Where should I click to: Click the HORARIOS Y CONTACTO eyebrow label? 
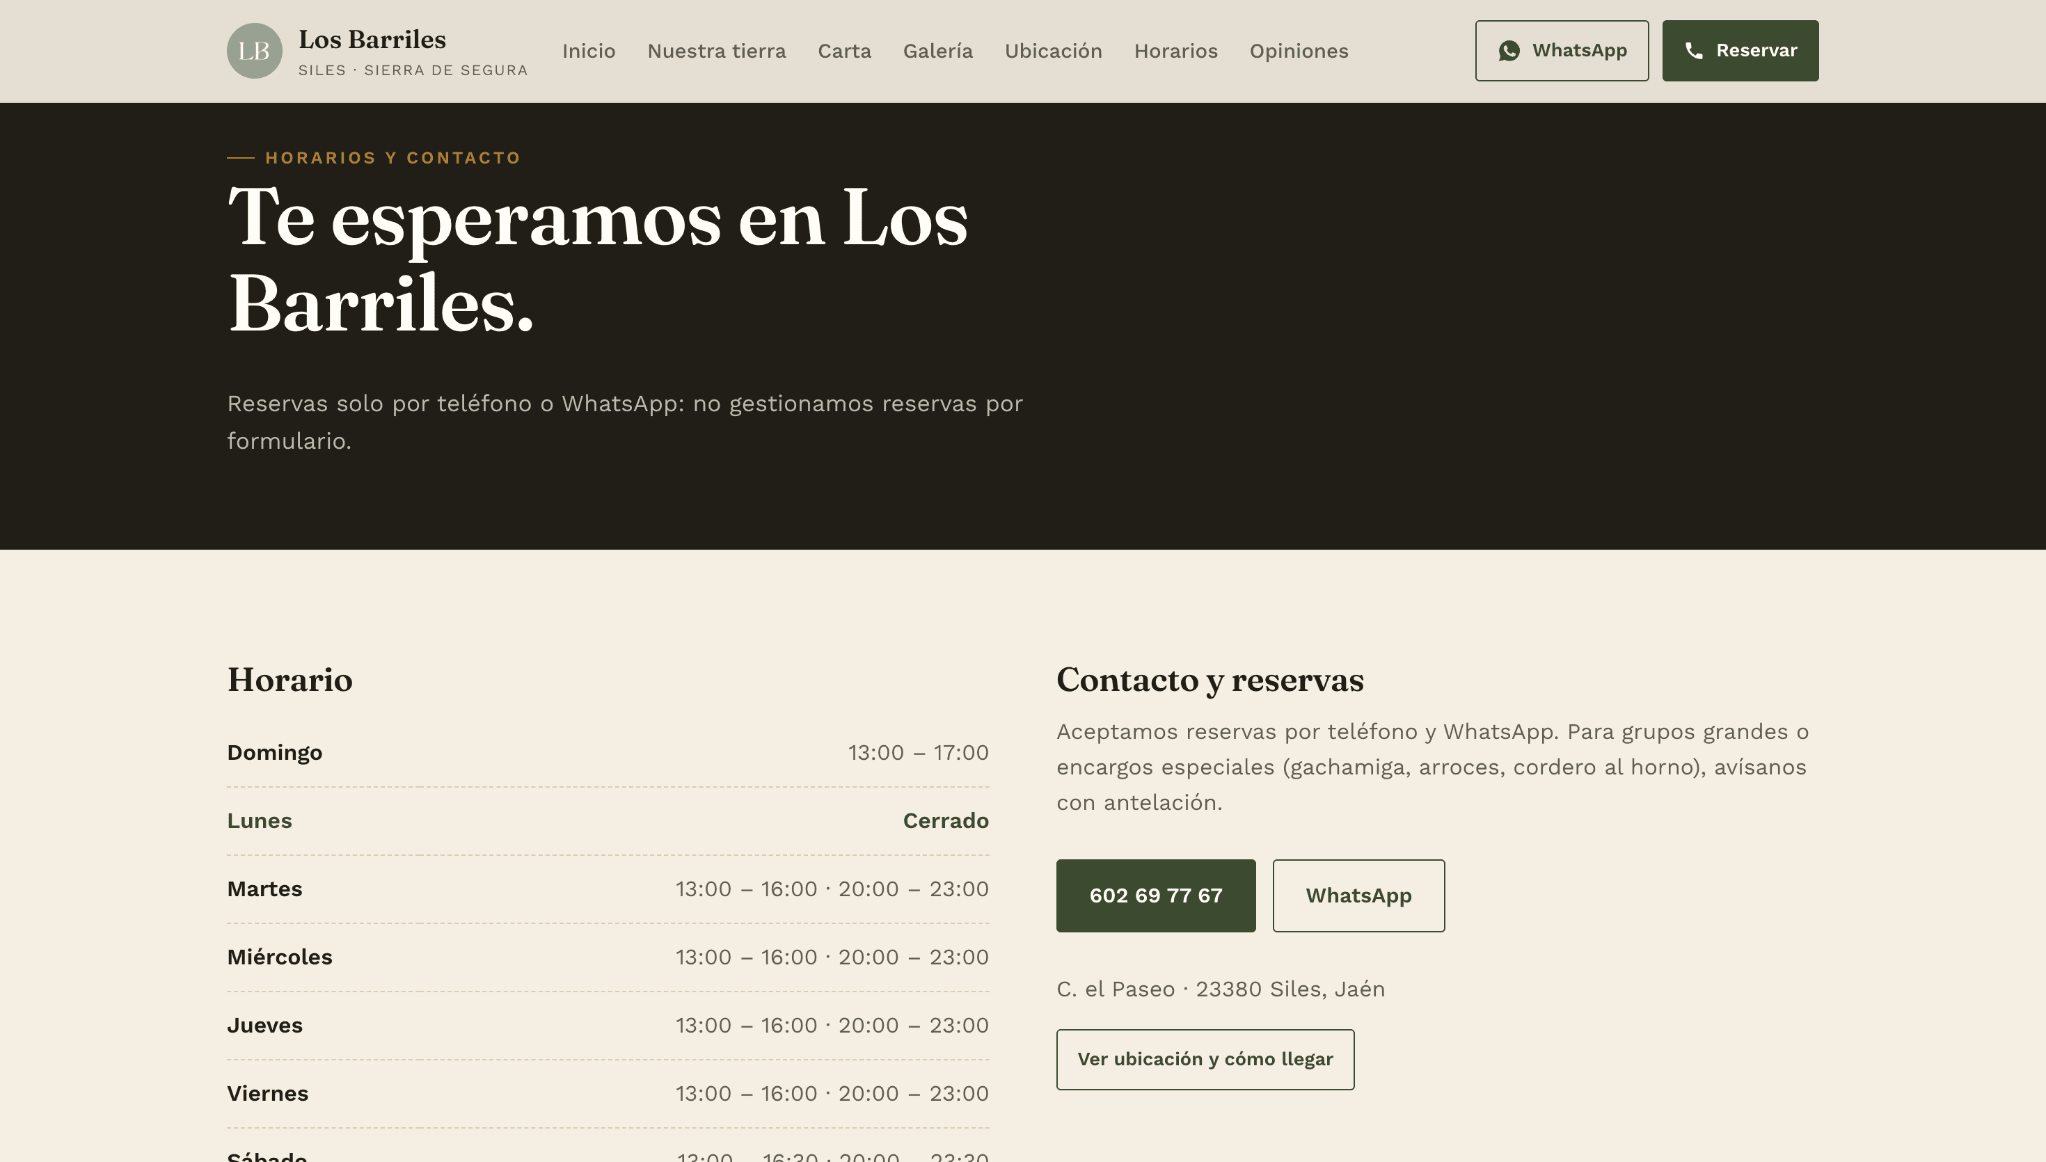[392, 158]
